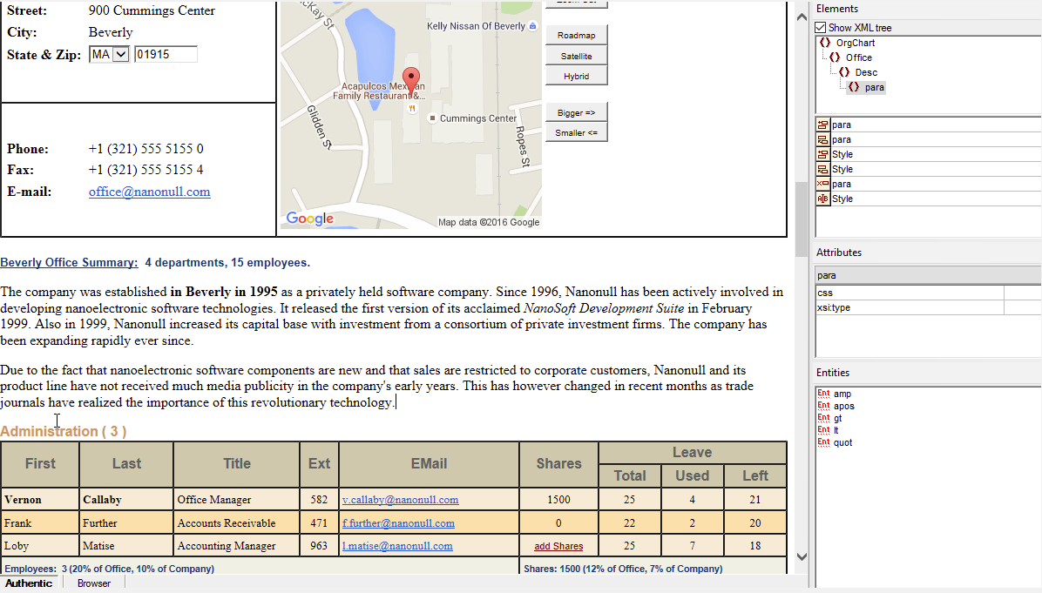
Task: Uncheck the Show XML tree checkbox
Action: (821, 28)
